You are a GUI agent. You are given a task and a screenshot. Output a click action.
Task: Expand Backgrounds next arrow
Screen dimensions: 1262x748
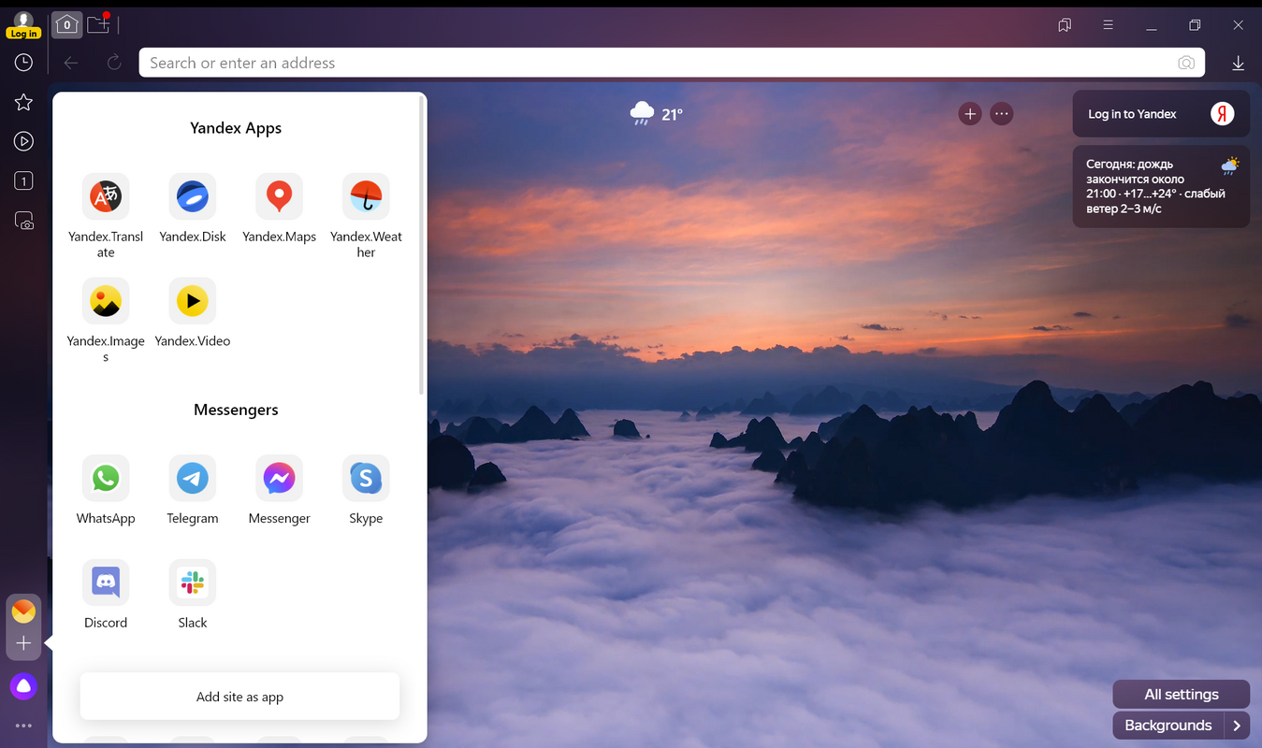pos(1237,726)
